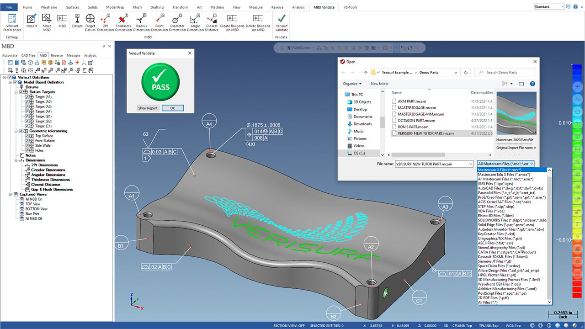Click the refresh icon in Open dialog

pos(466,72)
